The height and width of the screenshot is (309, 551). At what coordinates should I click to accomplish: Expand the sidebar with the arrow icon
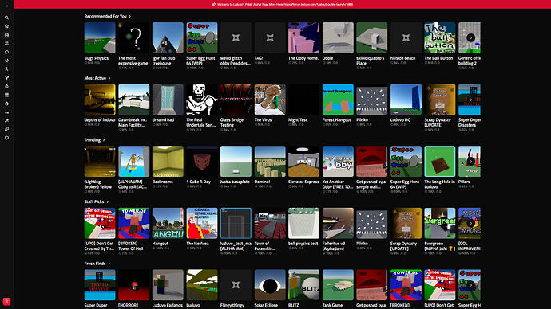(6, 6)
